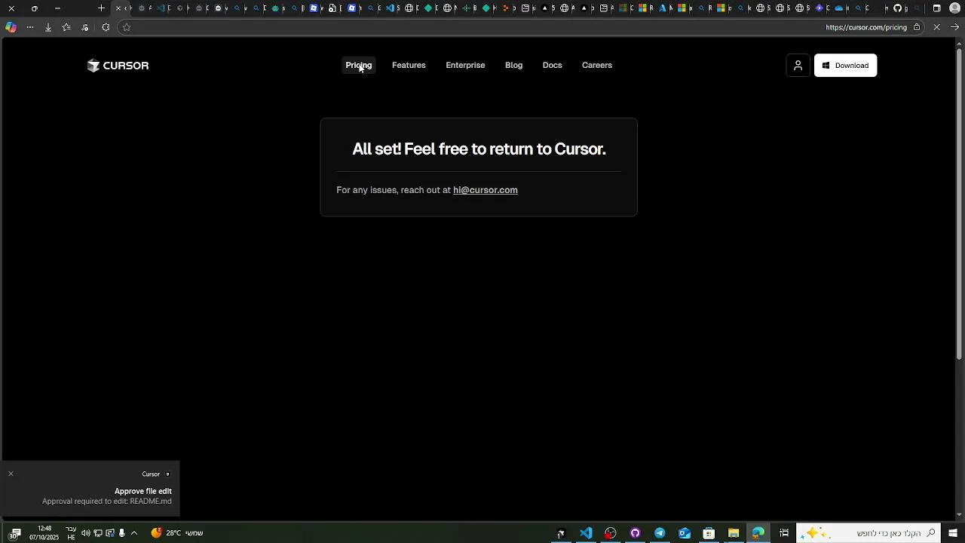Open the tab actions menu icon
965x543 pixels.
[936, 8]
